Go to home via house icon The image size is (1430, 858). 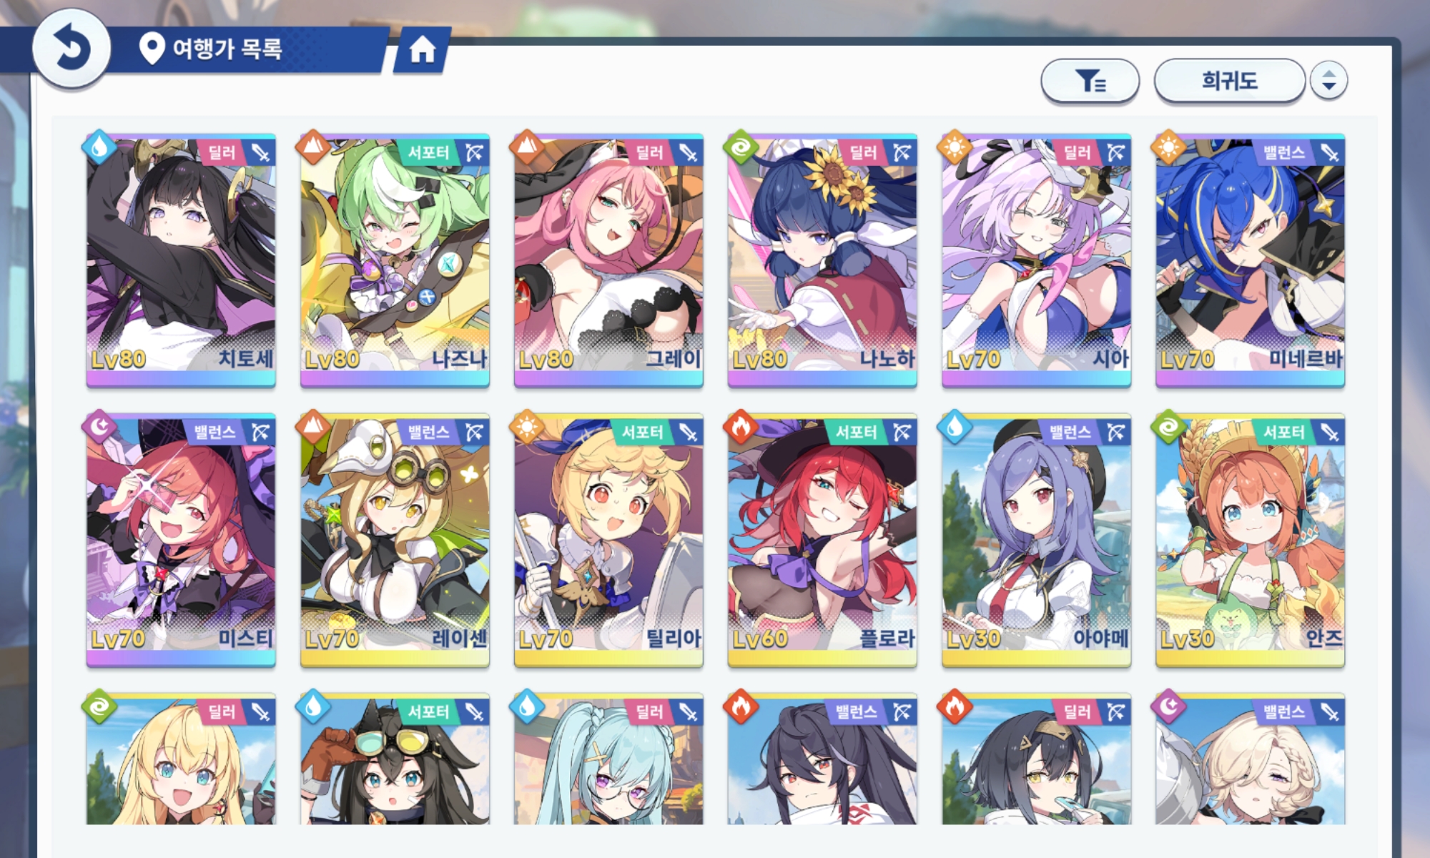[423, 50]
